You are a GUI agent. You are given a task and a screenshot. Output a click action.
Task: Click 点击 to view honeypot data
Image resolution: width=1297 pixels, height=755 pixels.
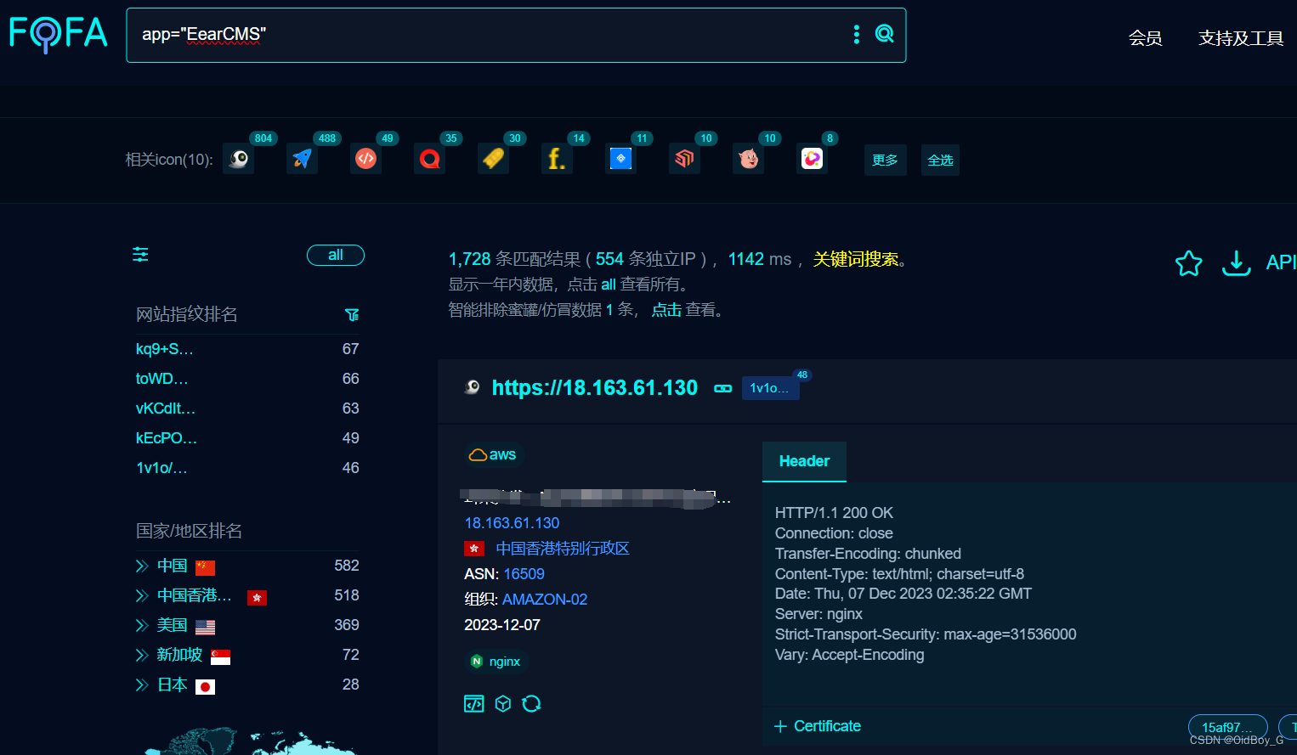point(666,310)
